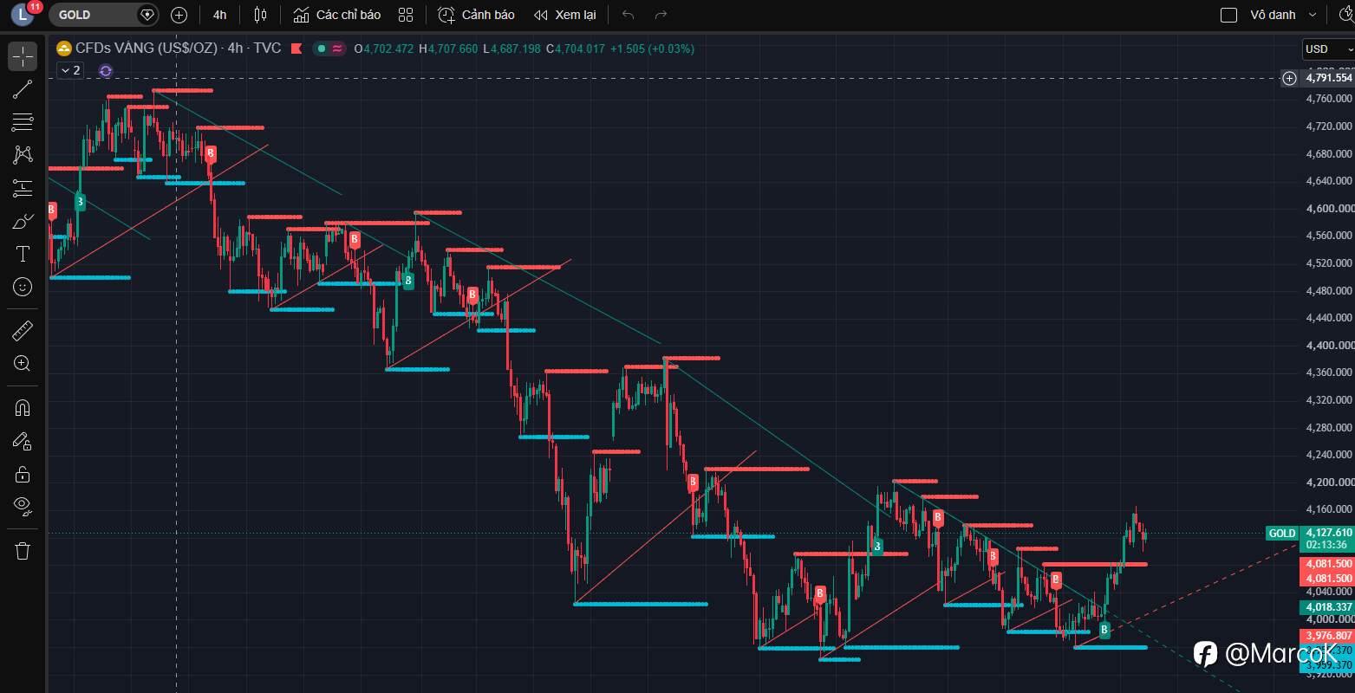The width and height of the screenshot is (1355, 693).
Task: Delete drawings using the trash icon
Action: [23, 551]
